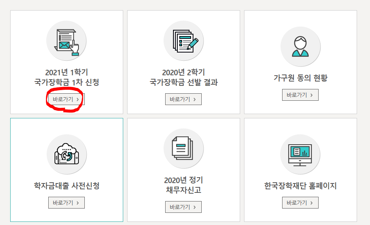Click the title 학자금대출 사전신청
The image size is (370, 225).
pyautogui.click(x=67, y=186)
